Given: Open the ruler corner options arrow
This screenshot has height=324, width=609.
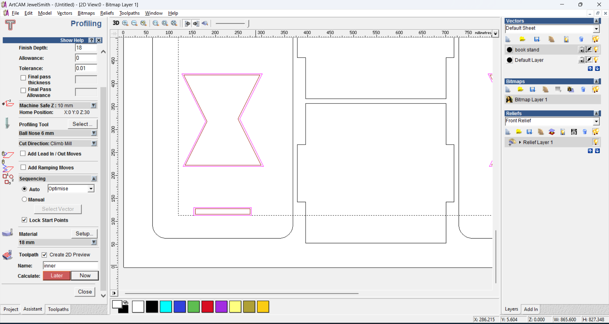Looking at the screenshot, I should [495, 33].
